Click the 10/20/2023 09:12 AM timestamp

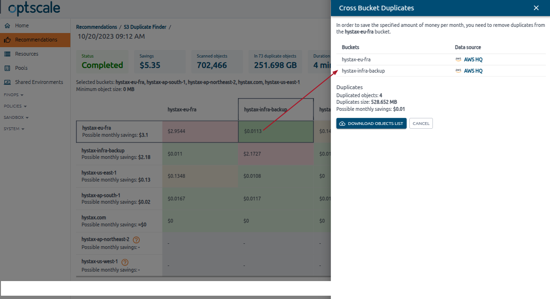pyautogui.click(x=111, y=36)
